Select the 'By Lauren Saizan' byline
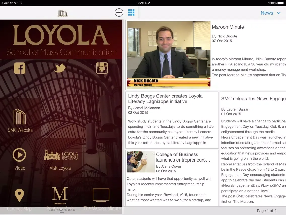Screen dimensions: 286x215 235,109
